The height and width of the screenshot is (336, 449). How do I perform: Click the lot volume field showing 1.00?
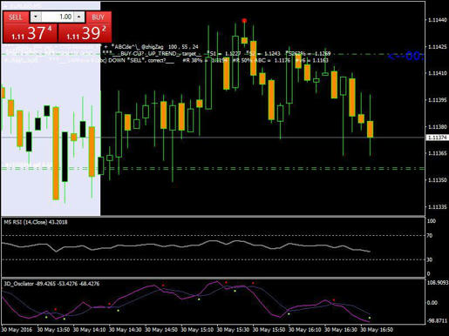(x=58, y=17)
